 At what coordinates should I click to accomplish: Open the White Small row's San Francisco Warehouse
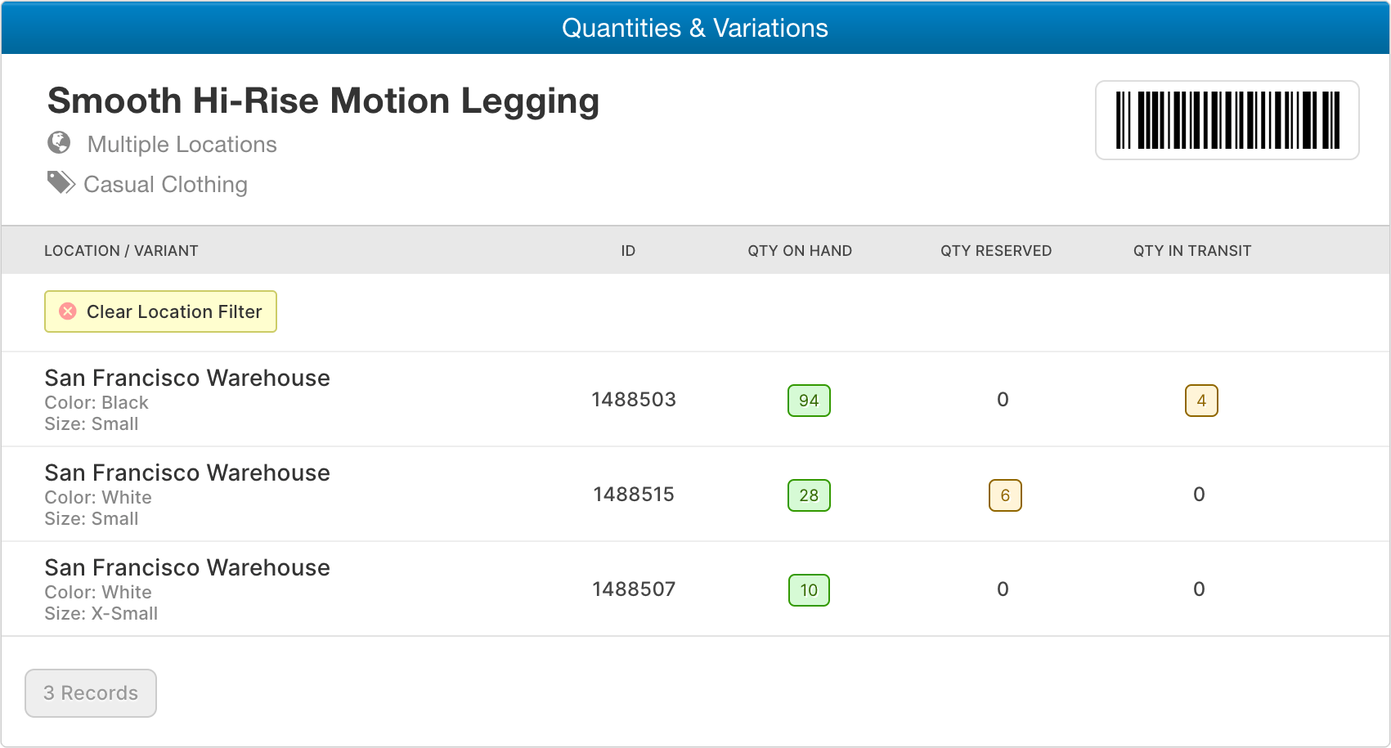[187, 473]
